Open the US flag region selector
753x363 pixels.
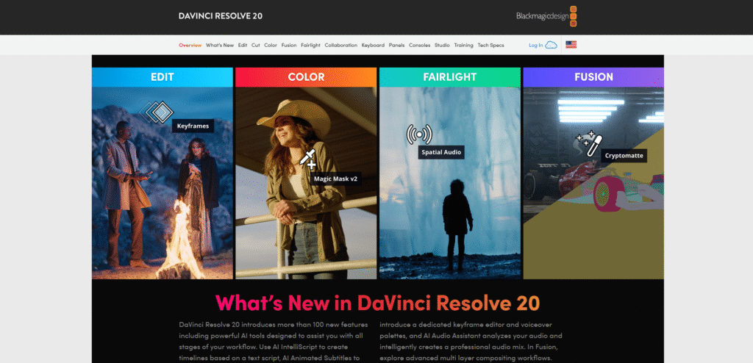[x=571, y=45]
